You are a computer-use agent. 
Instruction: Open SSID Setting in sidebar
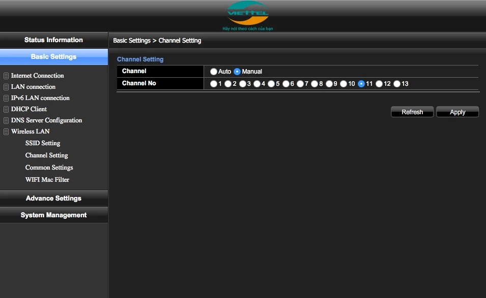(43, 143)
